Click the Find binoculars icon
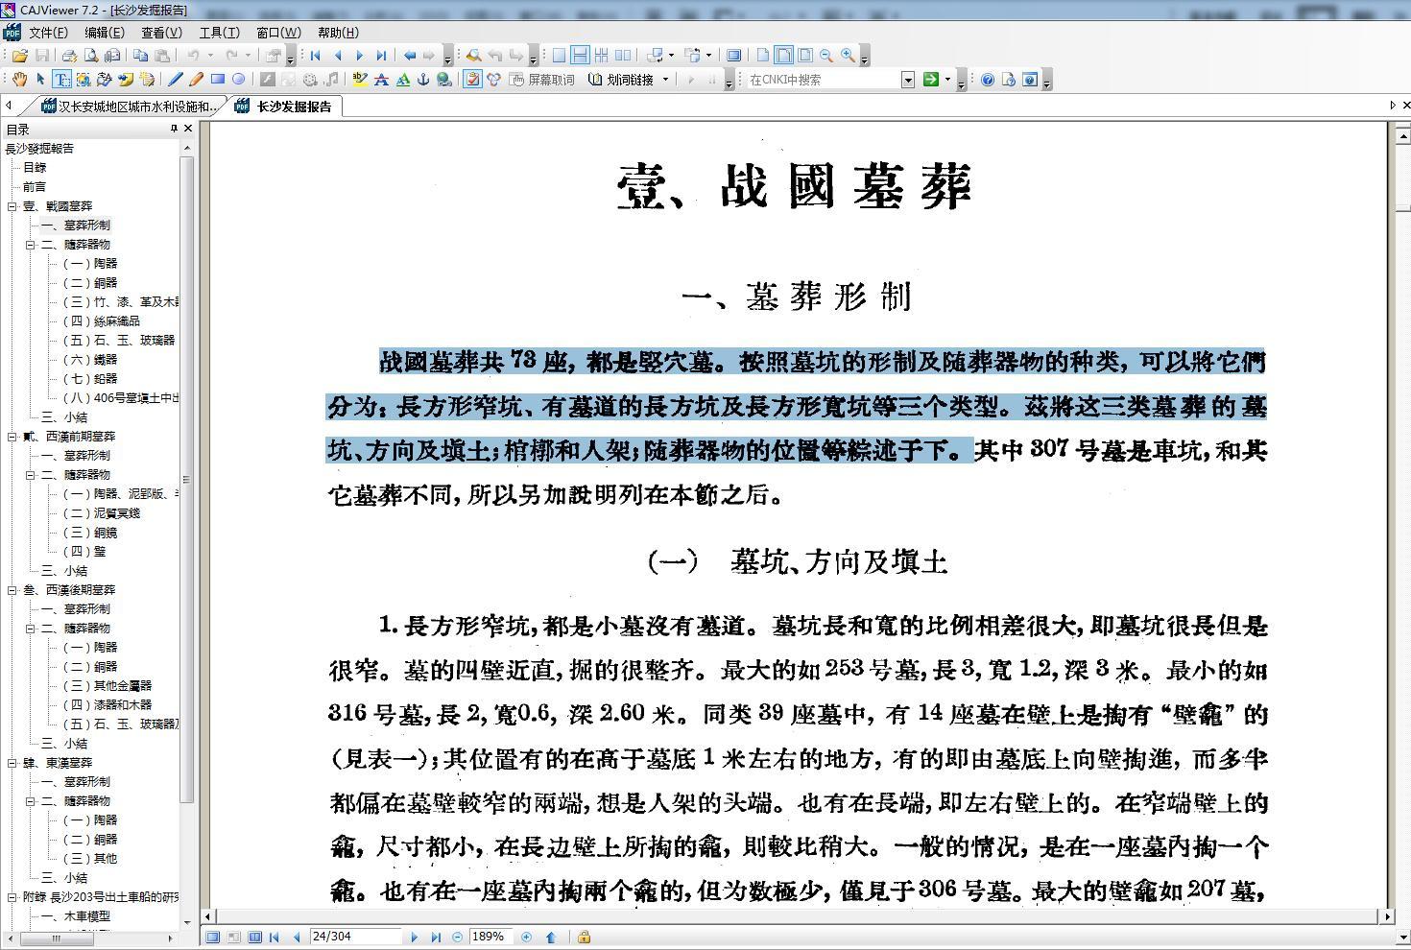Image resolution: width=1411 pixels, height=950 pixels. (x=473, y=56)
